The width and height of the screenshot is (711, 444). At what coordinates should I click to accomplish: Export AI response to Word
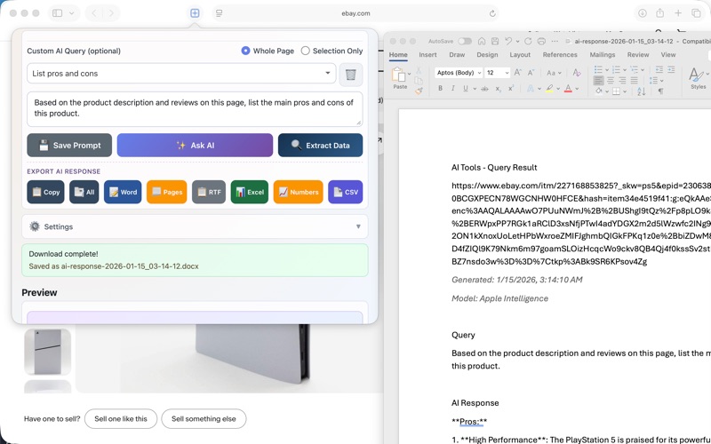pos(123,192)
